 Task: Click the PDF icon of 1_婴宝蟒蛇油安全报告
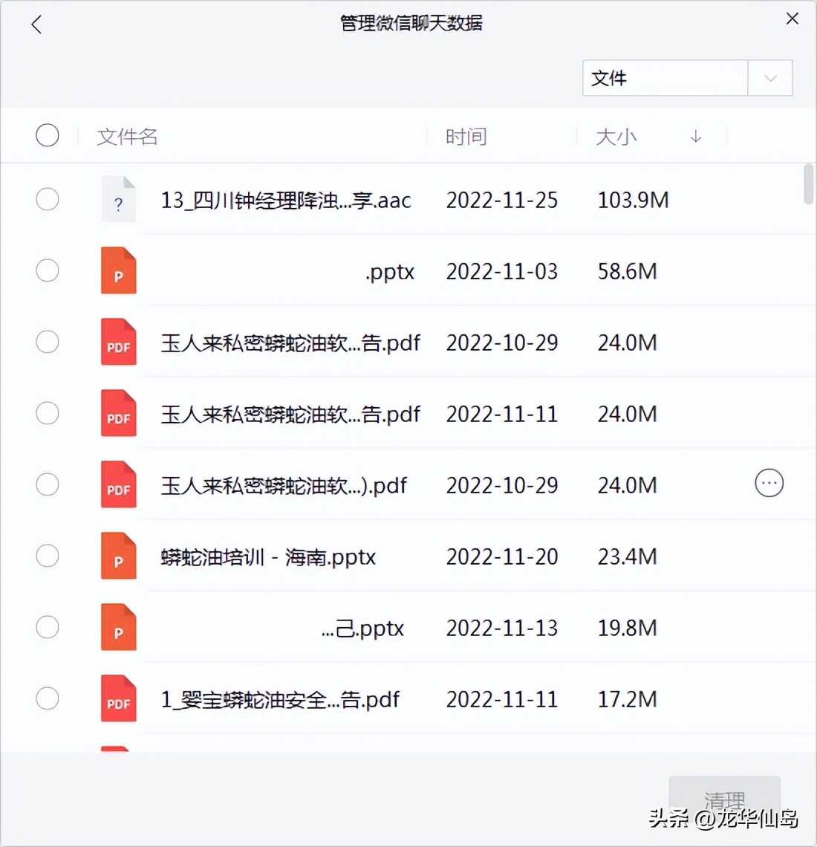117,698
